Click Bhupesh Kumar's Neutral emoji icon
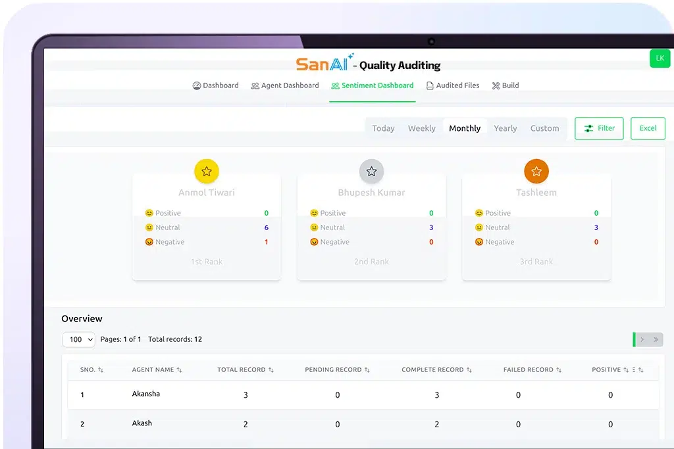 (314, 227)
